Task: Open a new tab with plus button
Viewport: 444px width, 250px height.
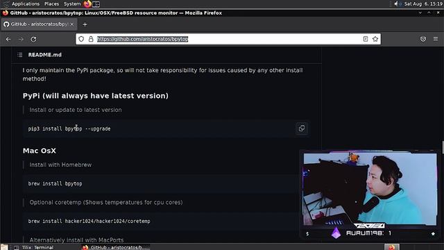Action: click(x=85, y=24)
